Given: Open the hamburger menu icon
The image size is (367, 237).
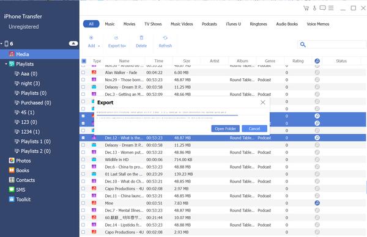Looking at the screenshot, I should 331,8.
